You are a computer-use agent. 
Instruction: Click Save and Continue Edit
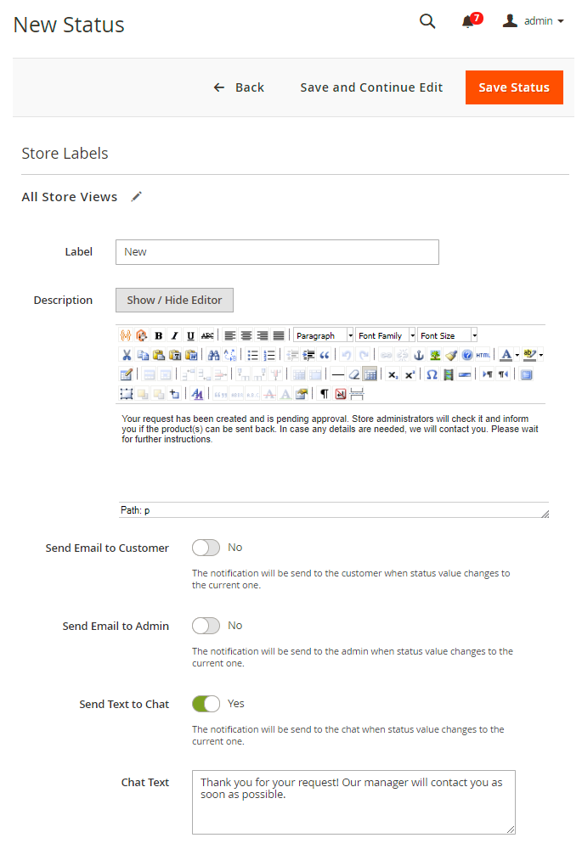(x=371, y=87)
